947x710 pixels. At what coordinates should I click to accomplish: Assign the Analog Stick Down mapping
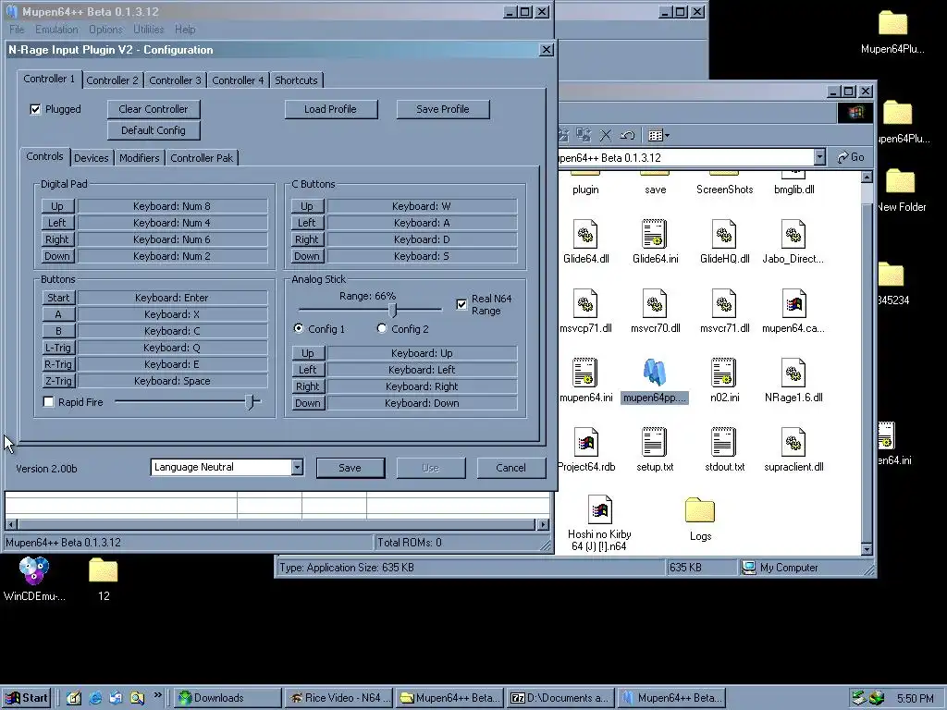click(308, 403)
